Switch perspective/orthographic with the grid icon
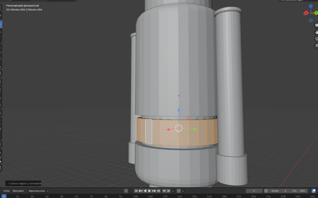The width and height of the screenshot is (318, 198). point(316,45)
